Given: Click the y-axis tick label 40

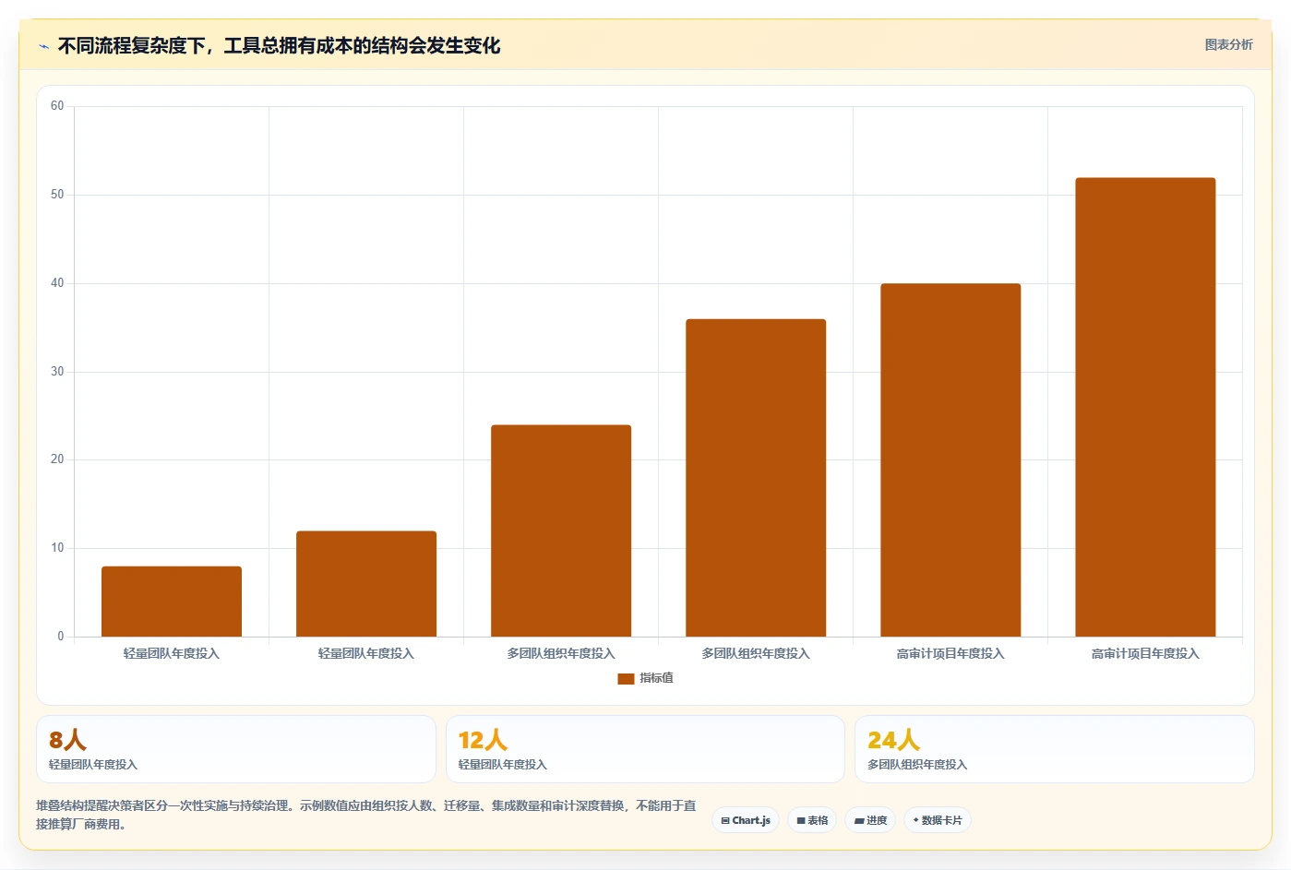Looking at the screenshot, I should (57, 283).
